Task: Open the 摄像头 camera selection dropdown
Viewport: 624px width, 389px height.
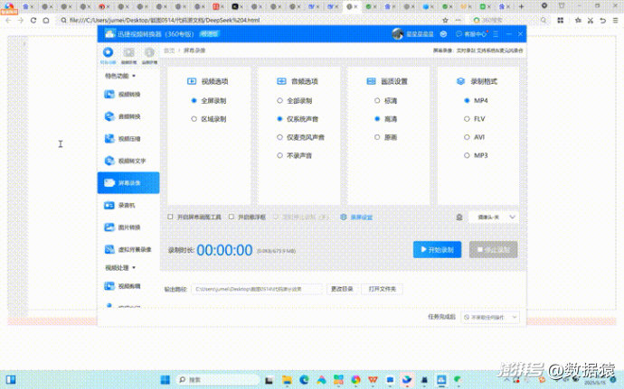Action: (x=494, y=217)
